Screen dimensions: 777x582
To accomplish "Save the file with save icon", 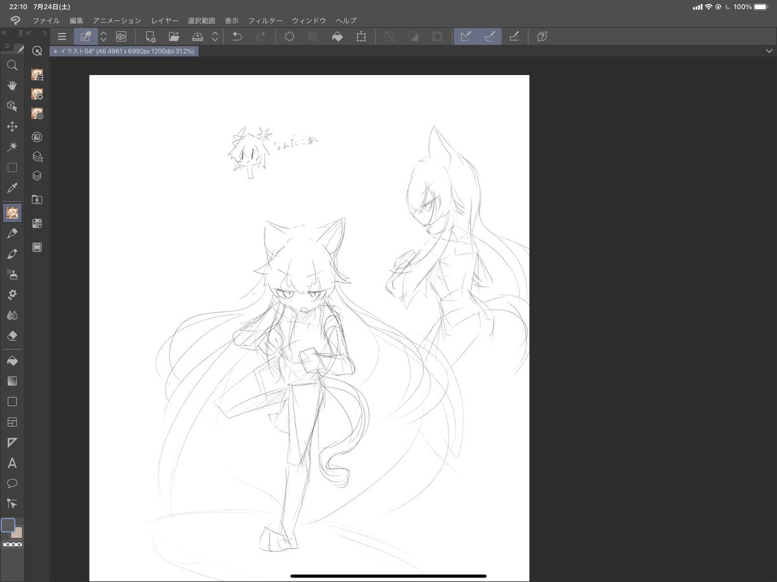I will tap(198, 37).
